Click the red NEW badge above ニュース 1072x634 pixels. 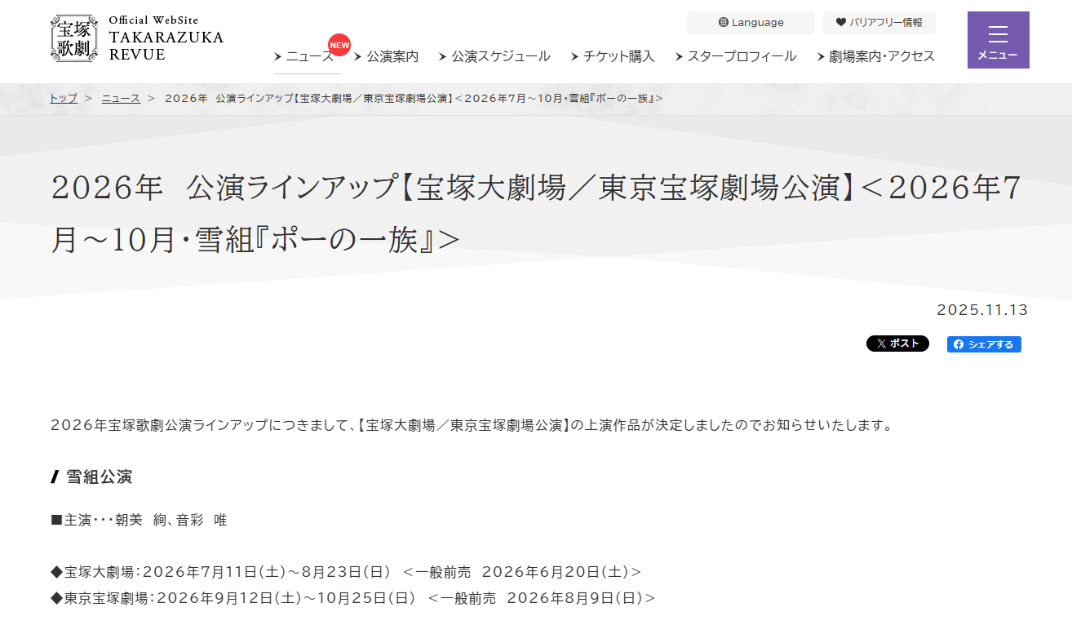pyautogui.click(x=339, y=45)
